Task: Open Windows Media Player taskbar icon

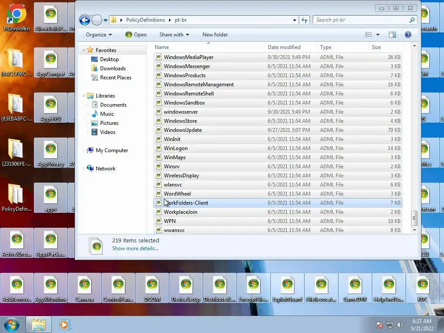Action: point(64,324)
